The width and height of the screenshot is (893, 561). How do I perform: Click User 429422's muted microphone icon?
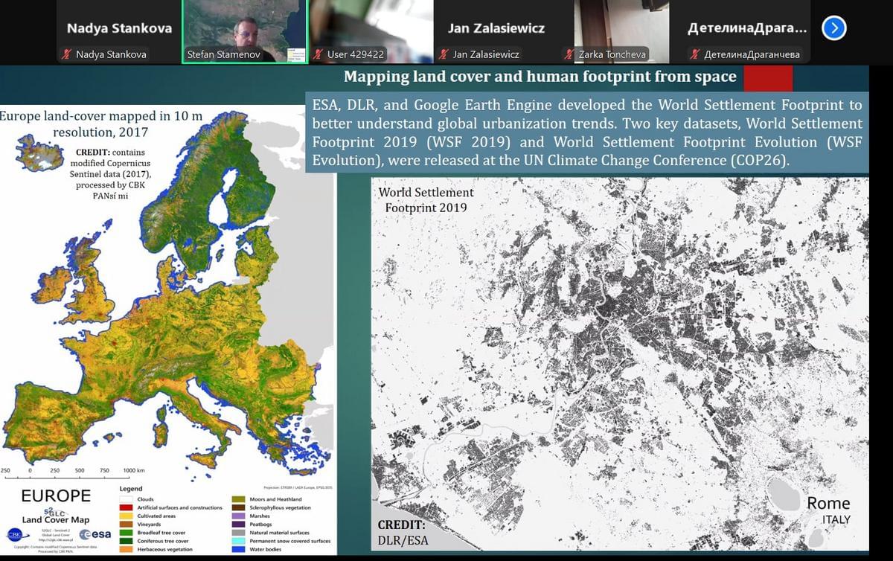319,54
